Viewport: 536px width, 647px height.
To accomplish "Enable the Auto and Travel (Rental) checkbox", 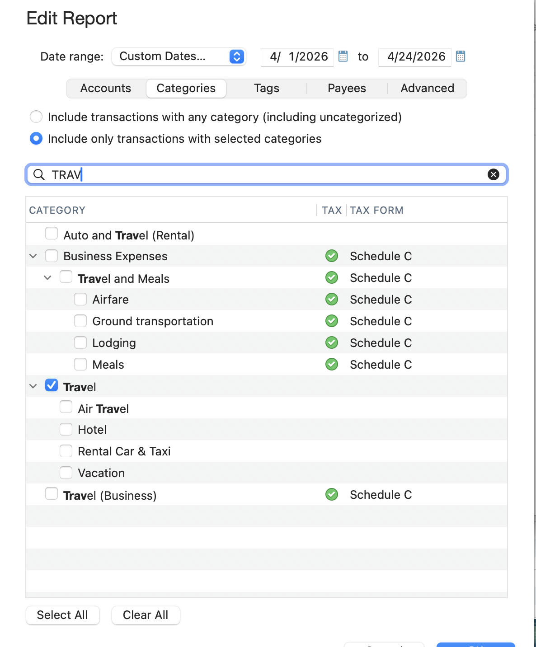I will [52, 234].
